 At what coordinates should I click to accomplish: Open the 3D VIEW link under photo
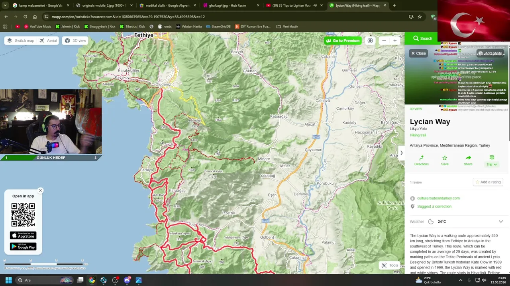(x=416, y=109)
